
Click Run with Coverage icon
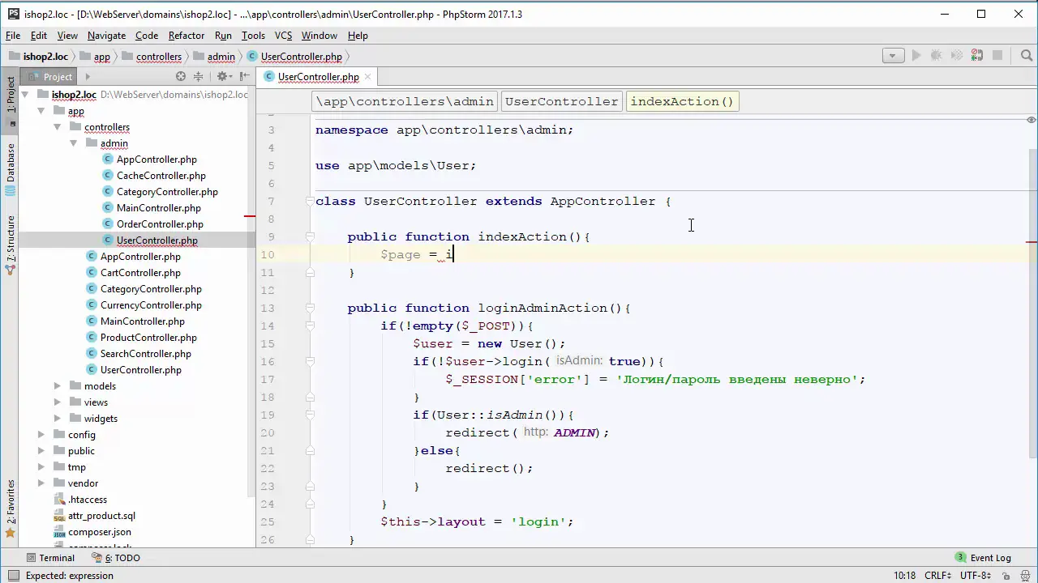click(x=957, y=56)
